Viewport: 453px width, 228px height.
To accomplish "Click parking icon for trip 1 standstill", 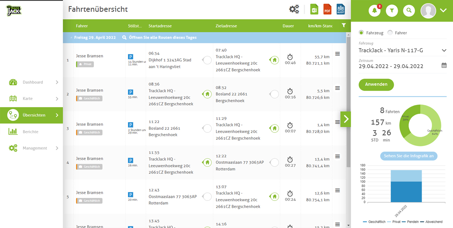I will (131, 57).
